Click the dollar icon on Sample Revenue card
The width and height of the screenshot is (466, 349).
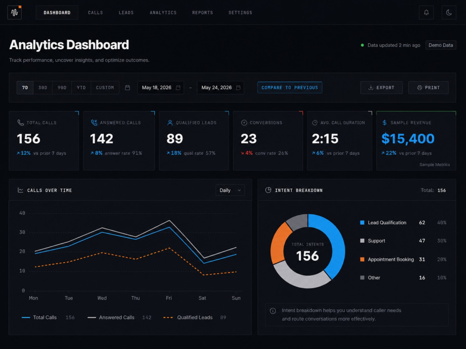pyautogui.click(x=384, y=122)
